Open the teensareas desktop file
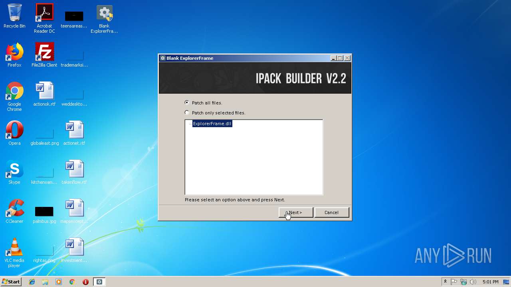This screenshot has width=511, height=287. (74, 19)
